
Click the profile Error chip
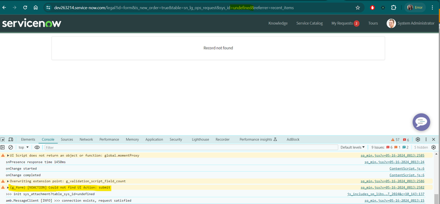[x=415, y=8]
